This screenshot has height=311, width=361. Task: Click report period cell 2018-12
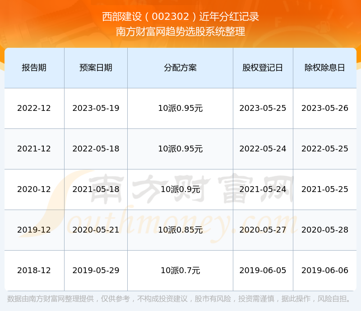(34, 270)
